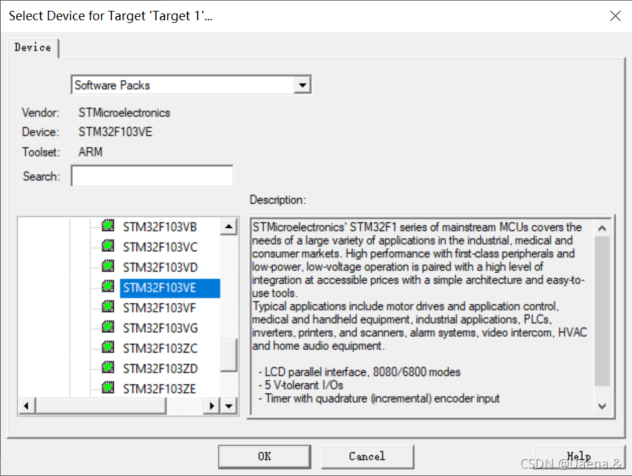Click the chip icon beside STM32F103ZD
Screen dimensions: 632x476
coord(108,367)
